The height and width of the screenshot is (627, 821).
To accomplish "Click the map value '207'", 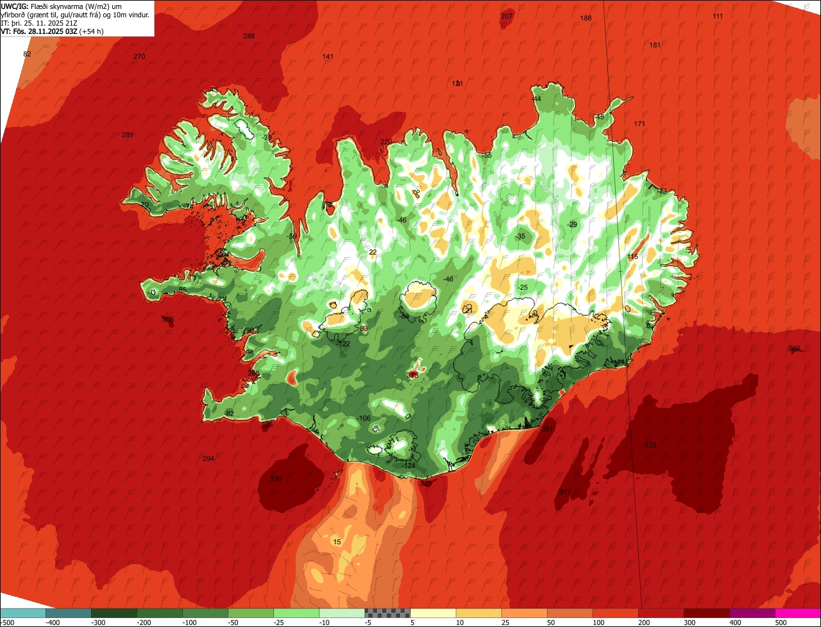I will (x=507, y=16).
